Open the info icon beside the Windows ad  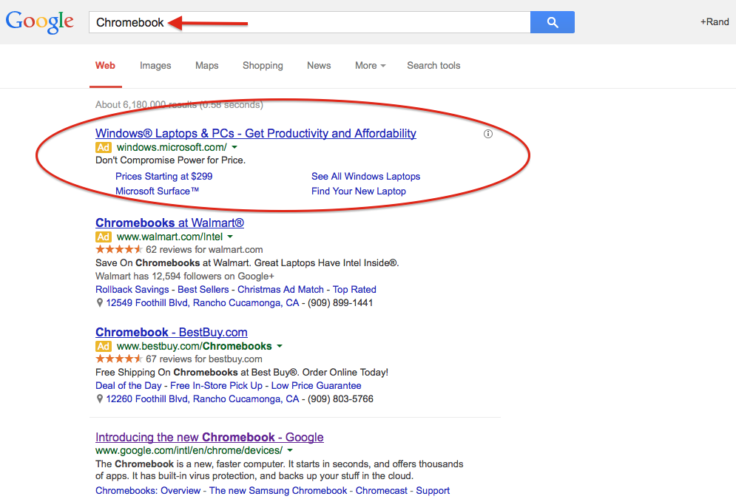coord(488,134)
